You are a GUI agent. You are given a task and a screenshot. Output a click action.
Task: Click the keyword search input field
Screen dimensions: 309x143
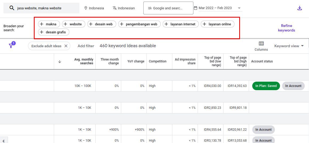41,8
